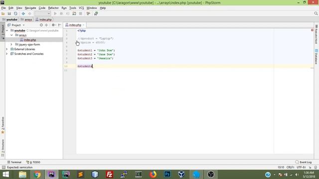Open the View menu
Viewport: 319px width, 179px height.
(x=19, y=8)
